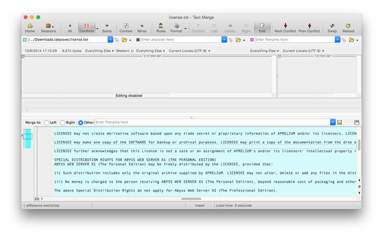Image resolution: width=383 pixels, height=238 pixels.
Task: Expand left folder icon dropdown arrow
Action: (130, 40)
